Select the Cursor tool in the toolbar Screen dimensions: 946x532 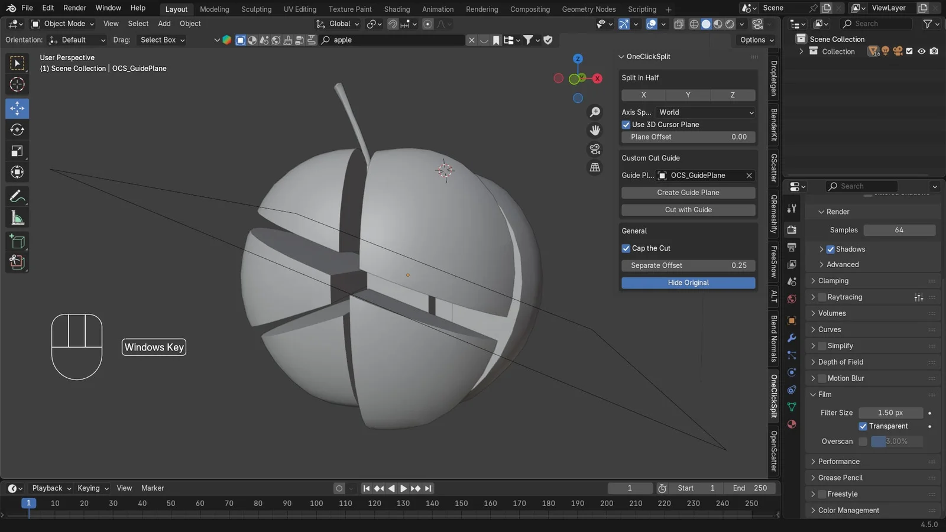pos(17,85)
